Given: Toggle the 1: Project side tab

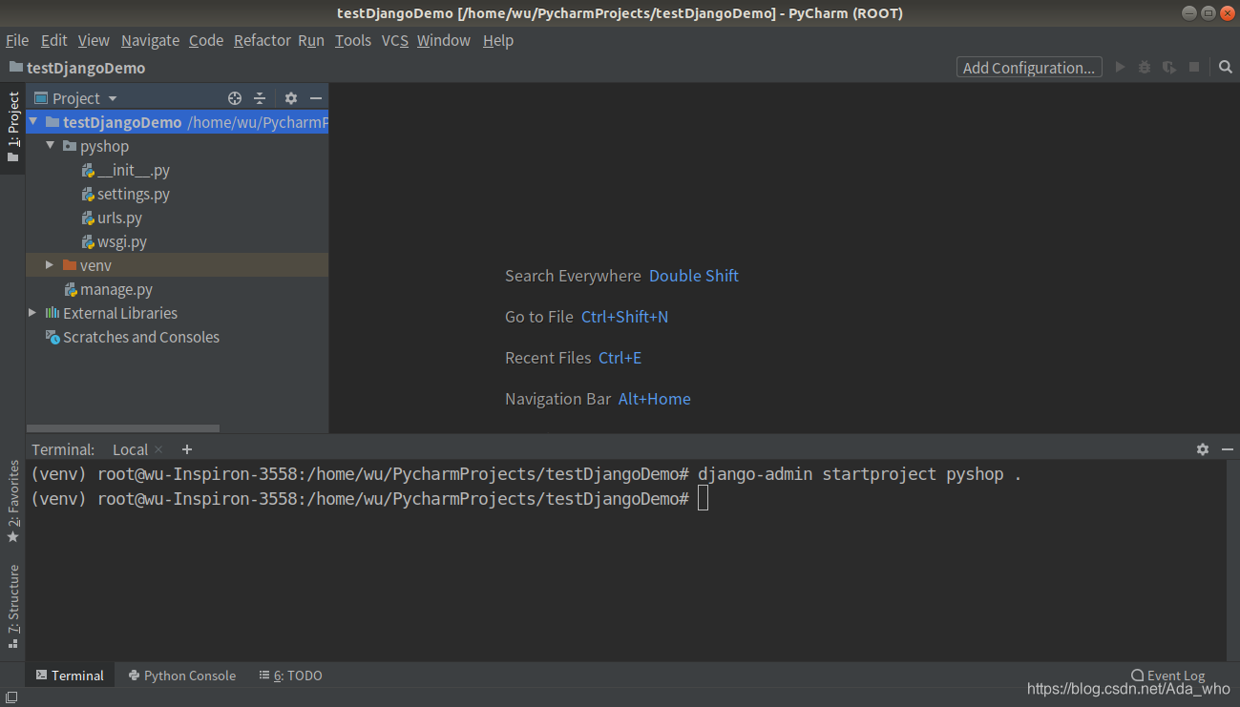Looking at the screenshot, I should click(13, 128).
